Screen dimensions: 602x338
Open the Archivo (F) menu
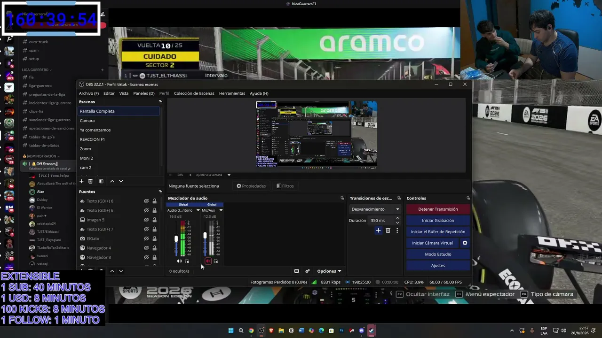[89, 93]
